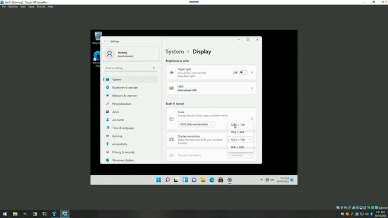Open the guest clock and date
Viewport: 388px width, 218px height.
pos(283,180)
